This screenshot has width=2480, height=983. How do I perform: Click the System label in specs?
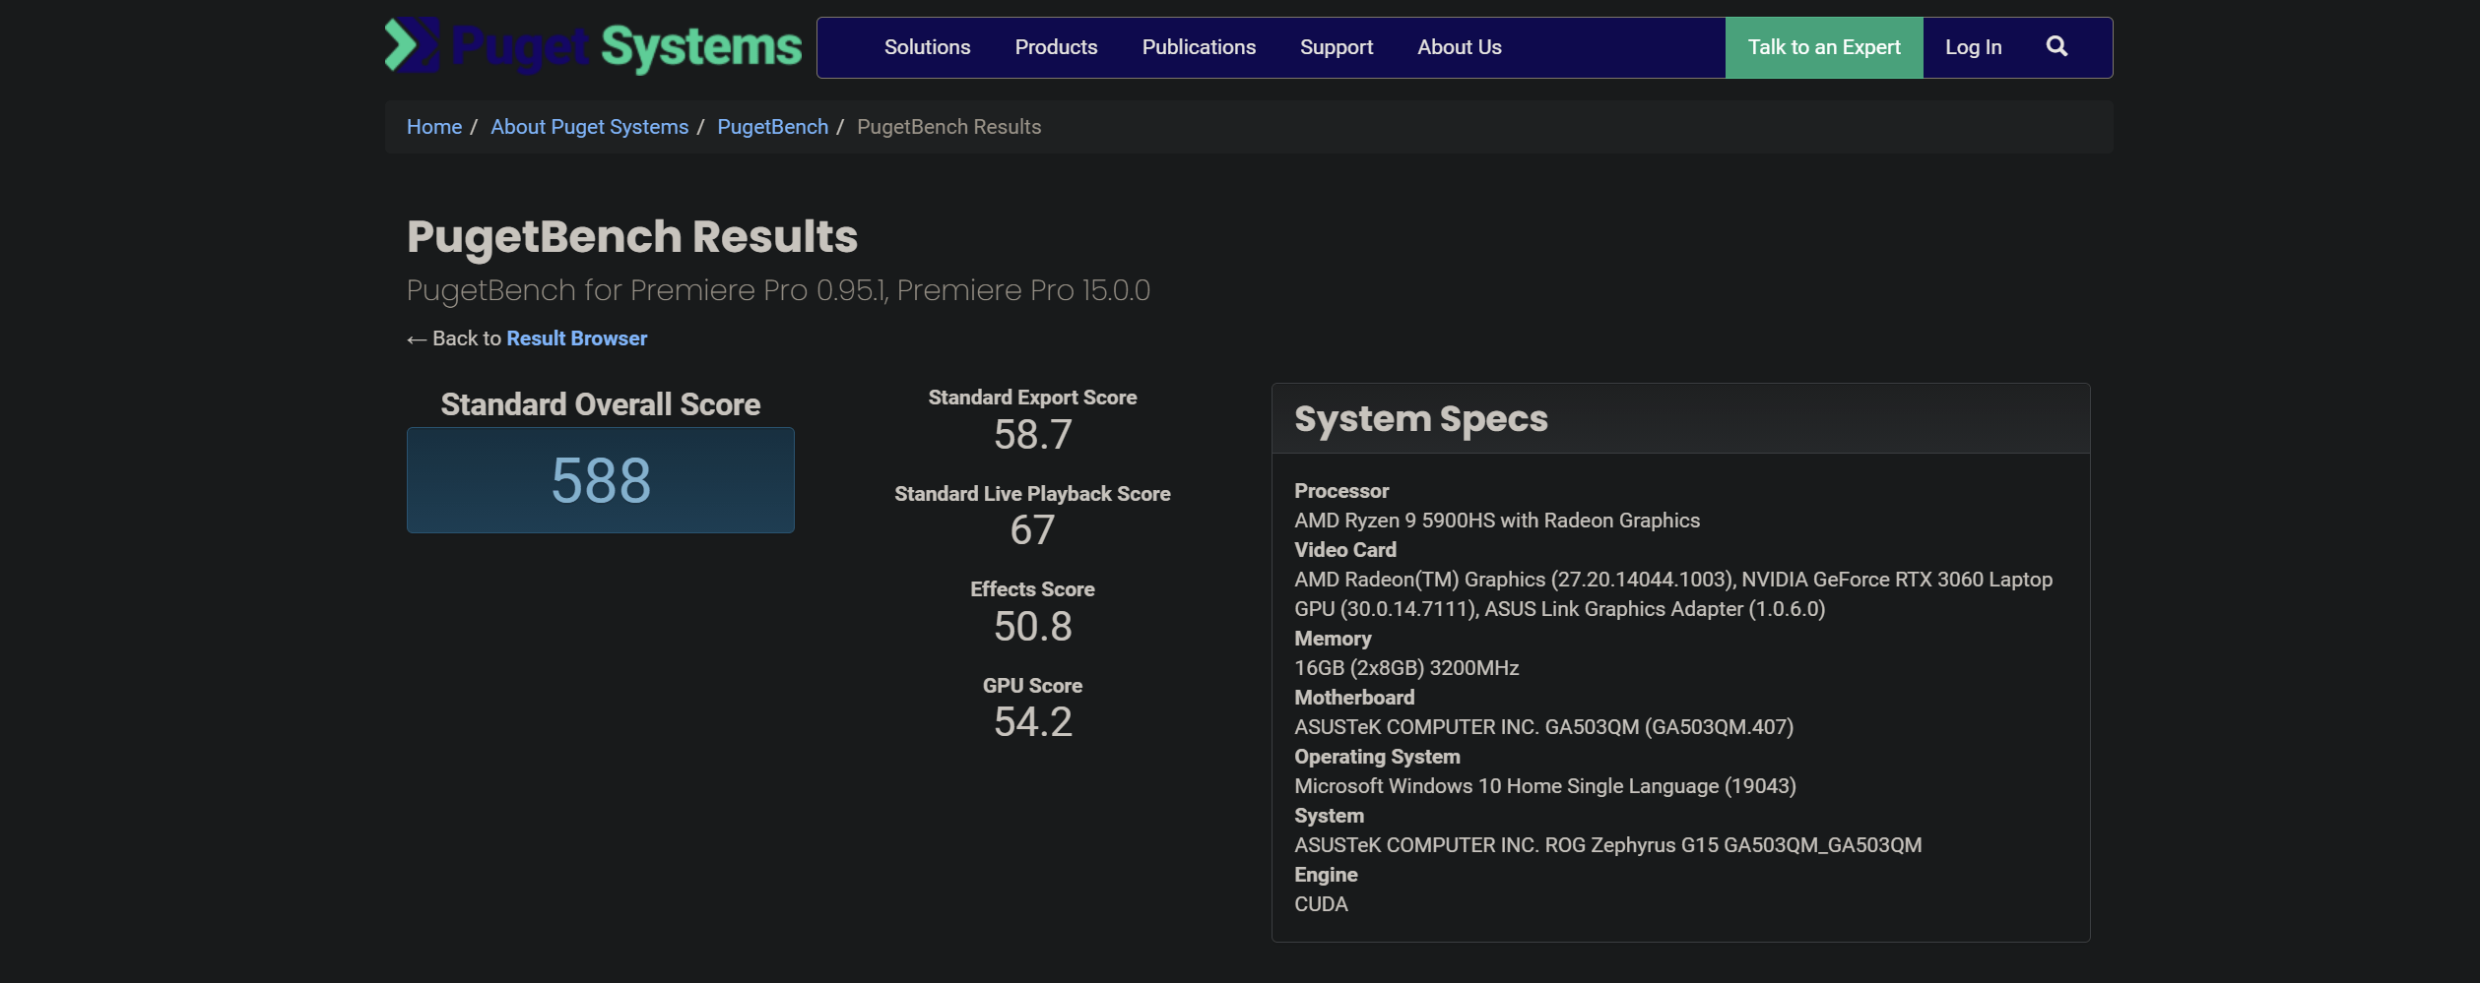[1329, 816]
